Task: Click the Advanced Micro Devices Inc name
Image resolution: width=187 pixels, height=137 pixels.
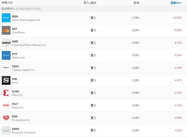Action: point(29,45)
